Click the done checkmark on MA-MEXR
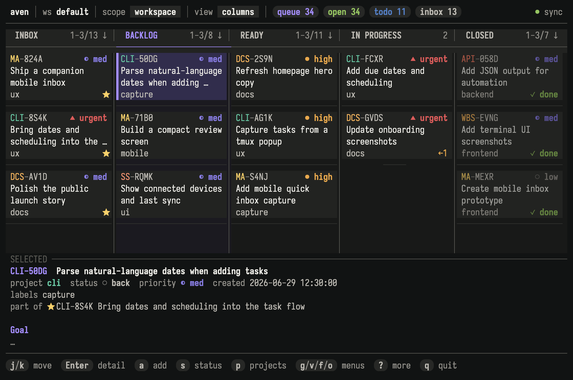573x380 pixels. pyautogui.click(x=533, y=212)
